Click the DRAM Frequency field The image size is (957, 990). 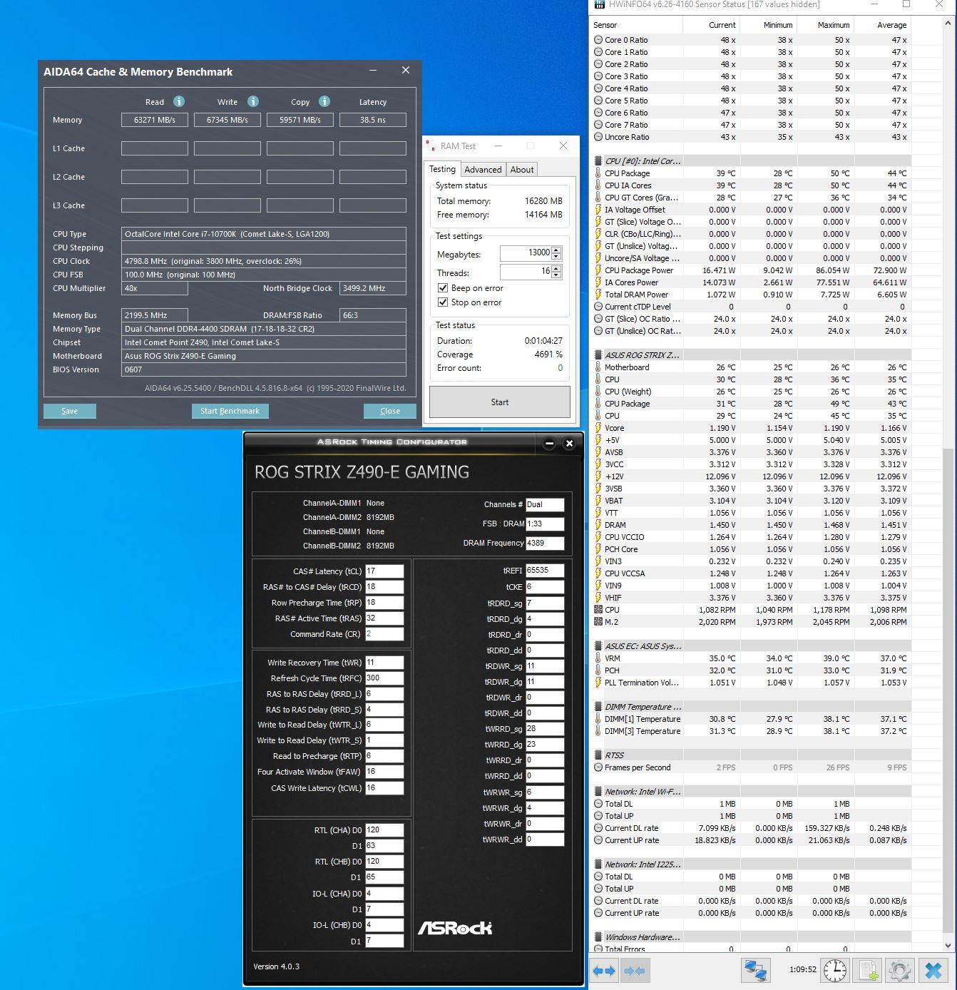(545, 543)
